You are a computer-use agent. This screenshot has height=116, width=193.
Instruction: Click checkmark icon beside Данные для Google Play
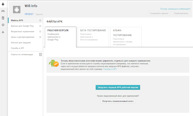(40, 26)
